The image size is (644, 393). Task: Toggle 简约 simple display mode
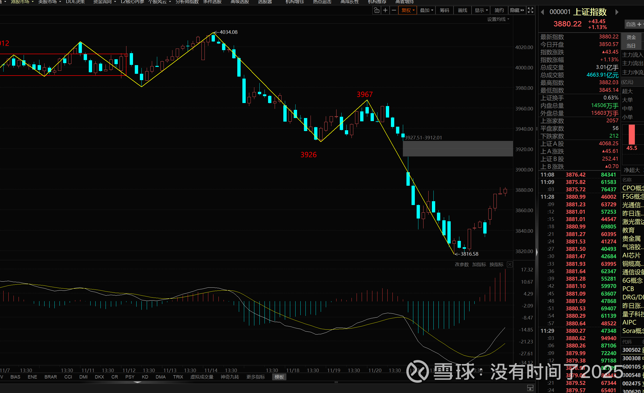pos(499,10)
